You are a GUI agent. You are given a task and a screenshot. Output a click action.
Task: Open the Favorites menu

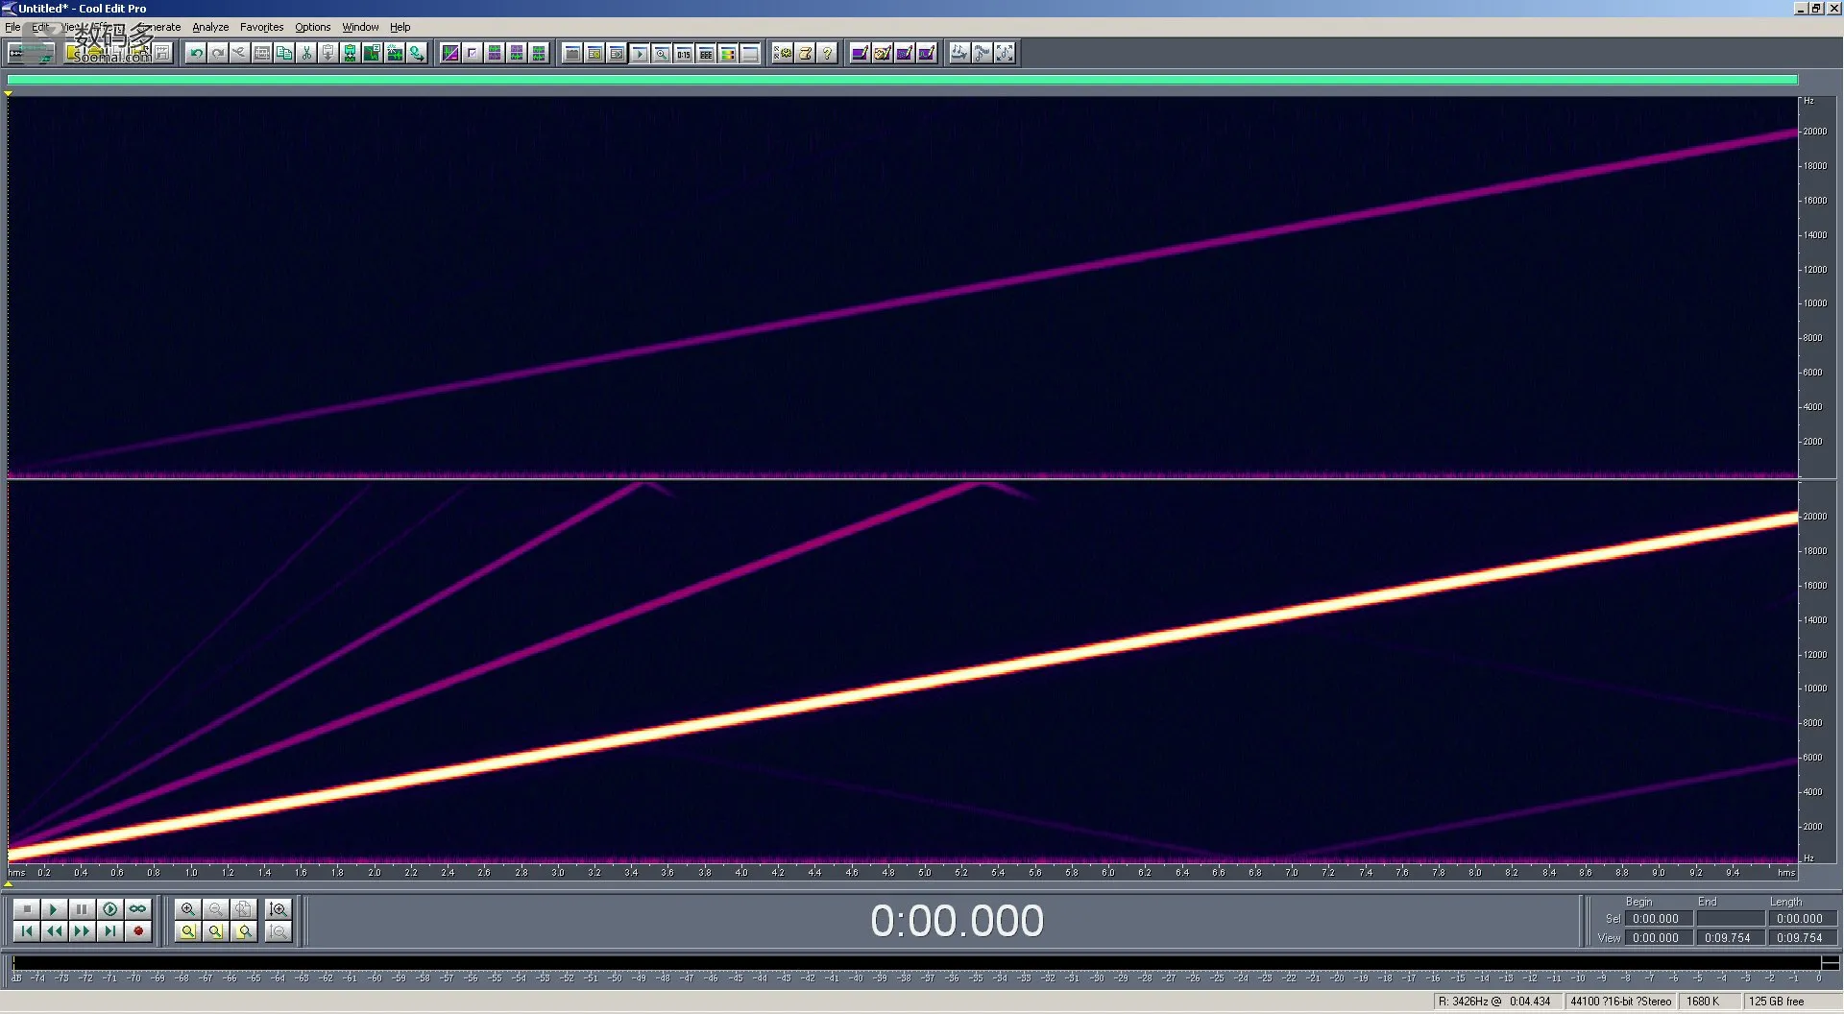coord(261,27)
